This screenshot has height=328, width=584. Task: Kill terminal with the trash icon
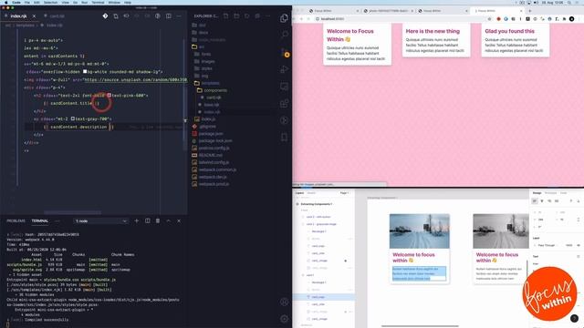[158, 220]
